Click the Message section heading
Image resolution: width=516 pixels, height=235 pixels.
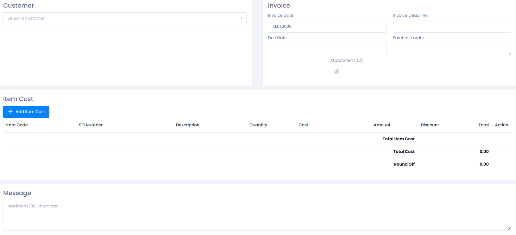pos(17,193)
